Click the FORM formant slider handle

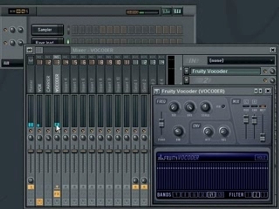pyautogui.click(x=161, y=123)
